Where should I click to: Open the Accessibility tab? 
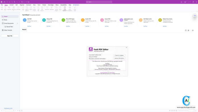63,5
